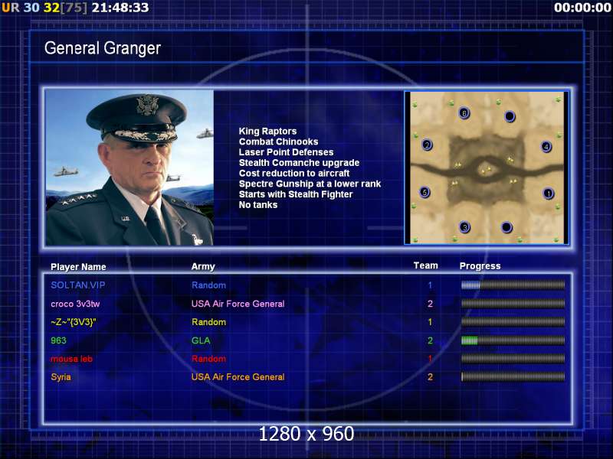Select player mousa leb
Viewport: 613px width, 459px height.
click(71, 359)
